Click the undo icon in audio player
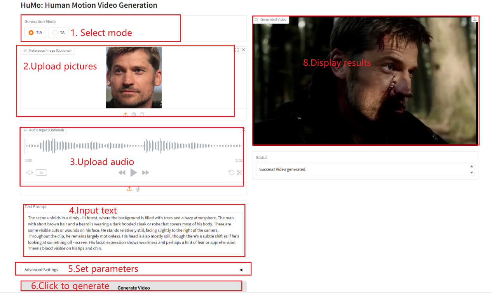Viewport: 492px width, 293px height. pyautogui.click(x=231, y=173)
